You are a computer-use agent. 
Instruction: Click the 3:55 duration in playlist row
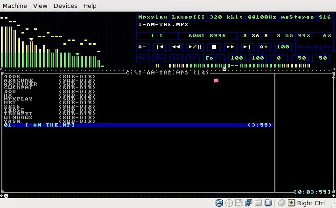(x=260, y=125)
